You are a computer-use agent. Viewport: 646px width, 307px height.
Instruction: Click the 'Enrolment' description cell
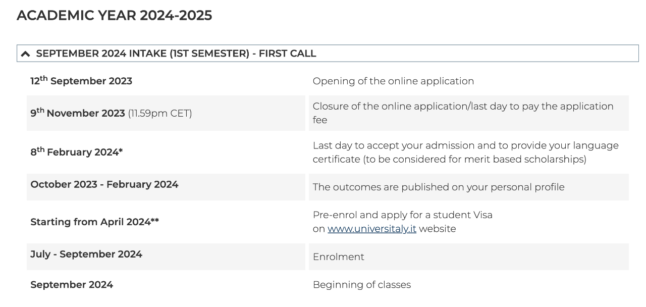469,257
